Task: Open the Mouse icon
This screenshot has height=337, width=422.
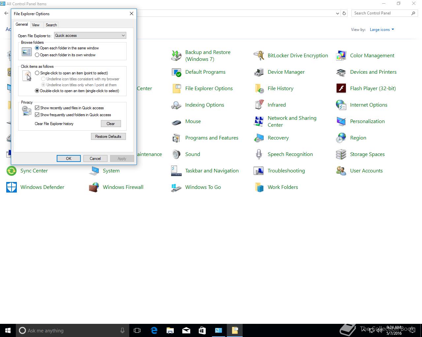Action: click(x=176, y=121)
